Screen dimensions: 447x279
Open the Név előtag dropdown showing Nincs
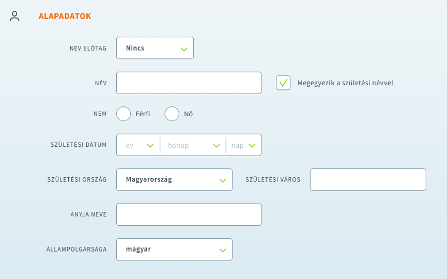(155, 48)
